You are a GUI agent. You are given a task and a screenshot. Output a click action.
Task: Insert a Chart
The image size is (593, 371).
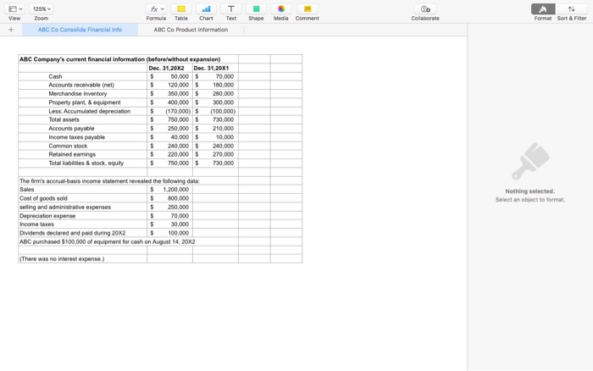coord(206,8)
